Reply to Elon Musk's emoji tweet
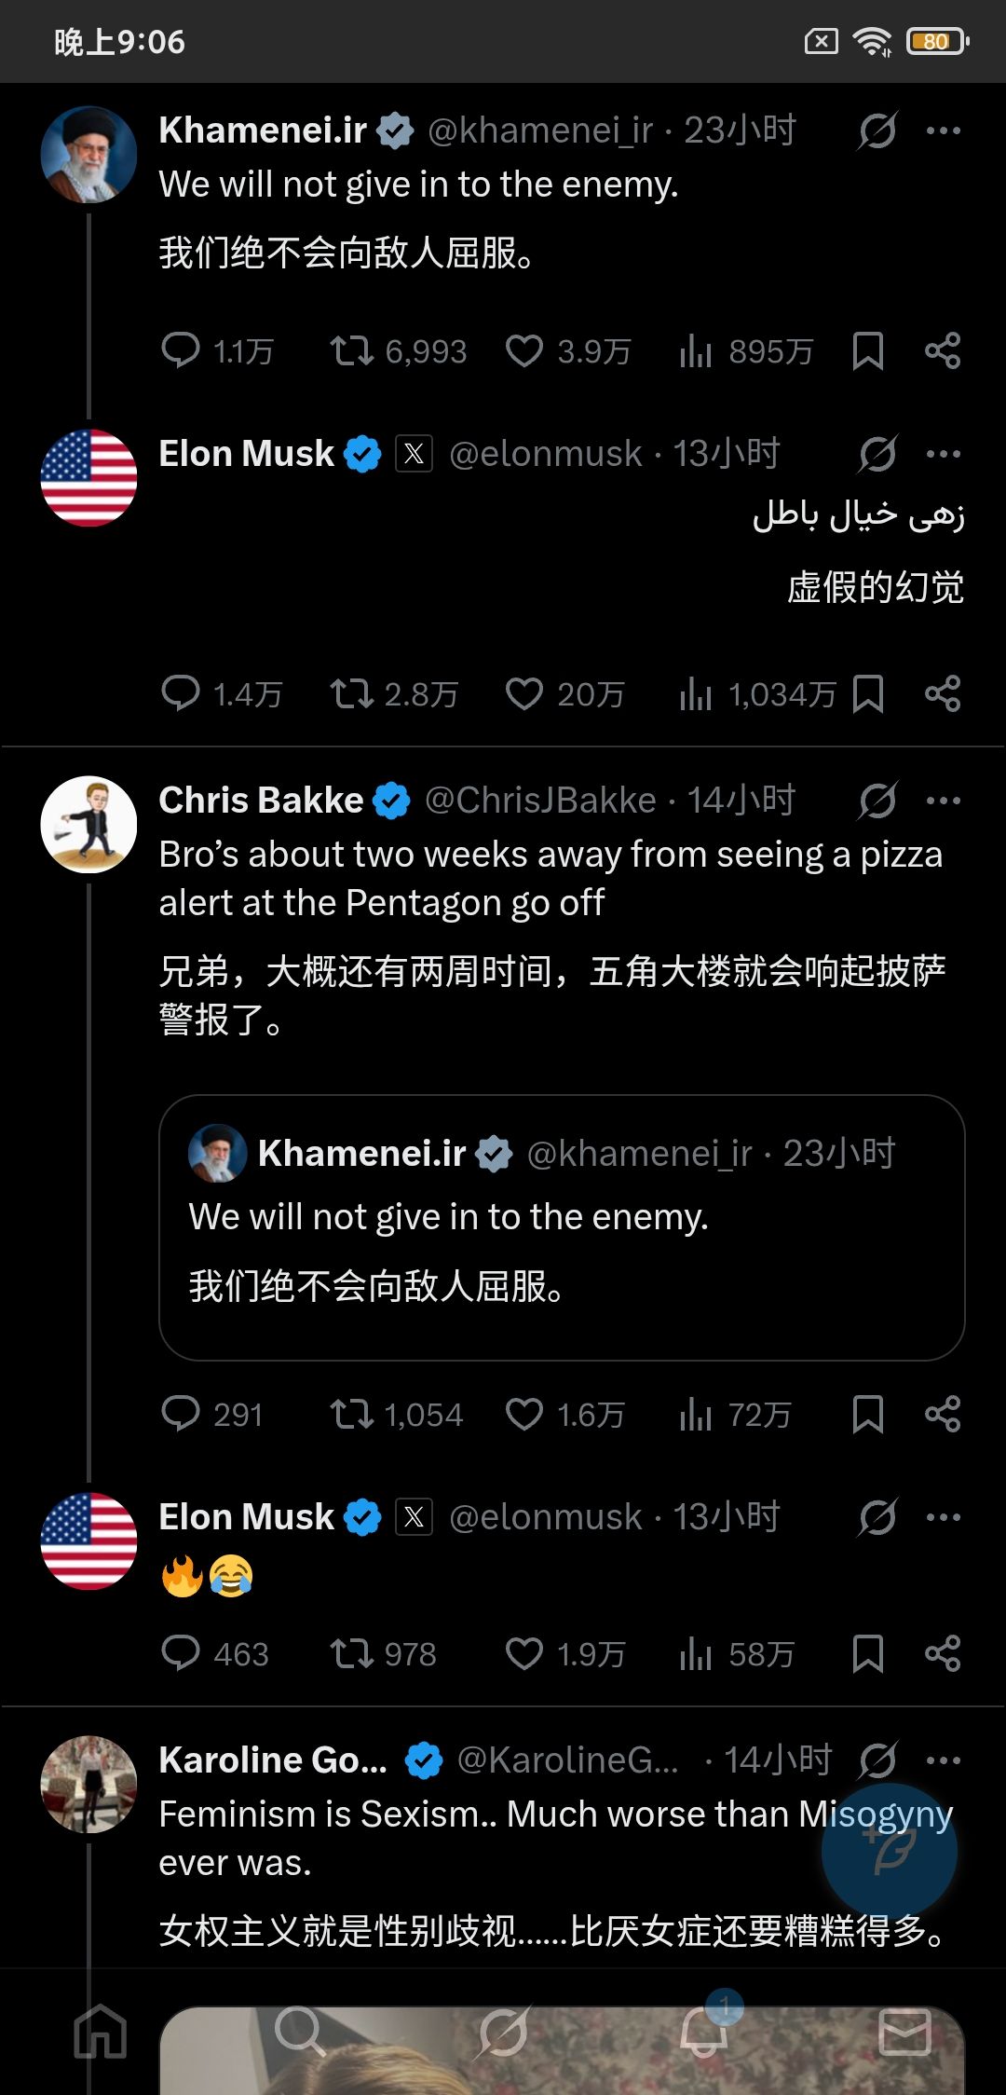1006x2095 pixels. 181,1653
